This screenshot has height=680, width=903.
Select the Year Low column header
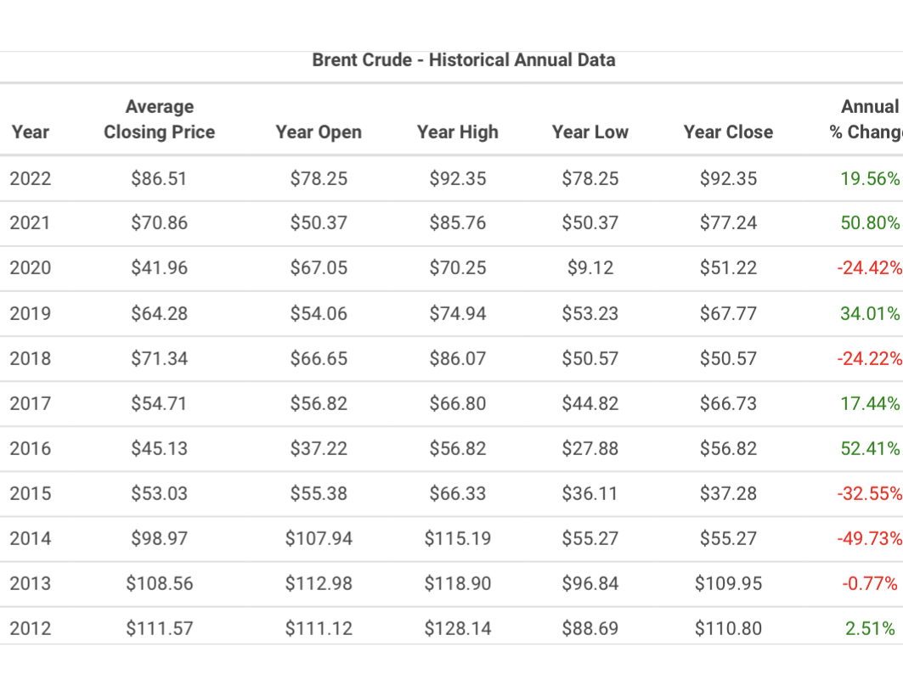(590, 132)
